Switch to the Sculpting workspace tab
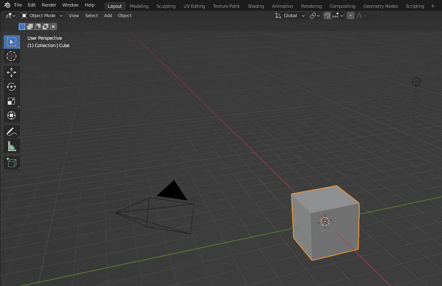 [166, 6]
